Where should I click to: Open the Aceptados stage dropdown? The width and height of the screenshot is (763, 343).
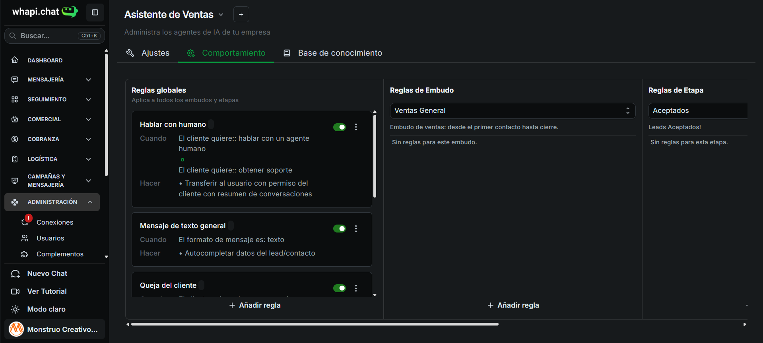[698, 110]
